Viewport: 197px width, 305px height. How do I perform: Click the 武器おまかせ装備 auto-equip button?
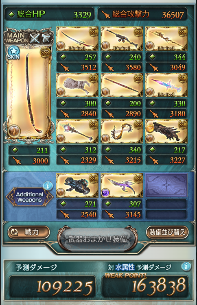point(98,240)
